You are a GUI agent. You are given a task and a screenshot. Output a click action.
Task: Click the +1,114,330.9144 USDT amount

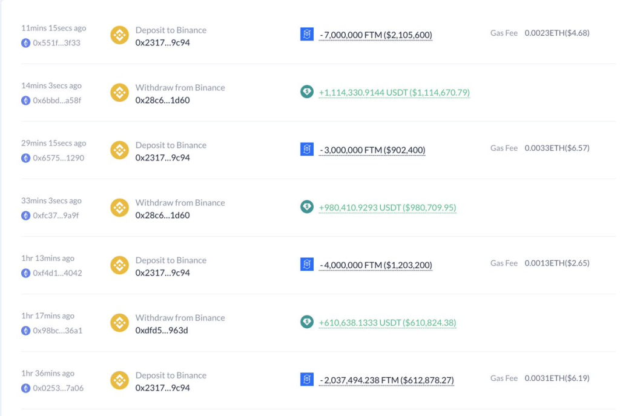[x=394, y=93]
